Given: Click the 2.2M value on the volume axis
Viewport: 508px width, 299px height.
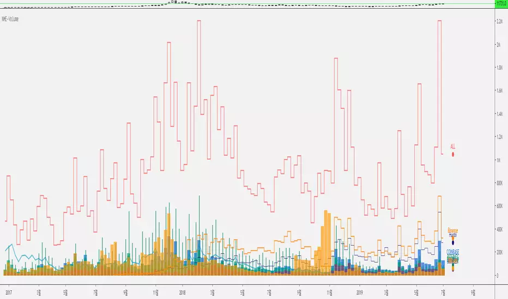Looking at the screenshot, I should [499, 21].
